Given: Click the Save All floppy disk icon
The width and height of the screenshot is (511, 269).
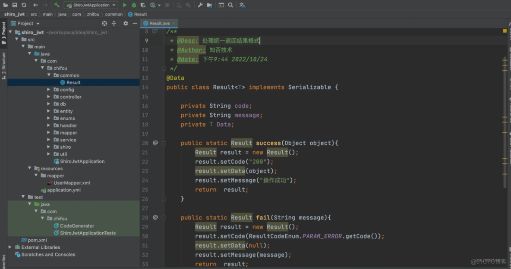Looking at the screenshot, I should (x=15, y=5).
